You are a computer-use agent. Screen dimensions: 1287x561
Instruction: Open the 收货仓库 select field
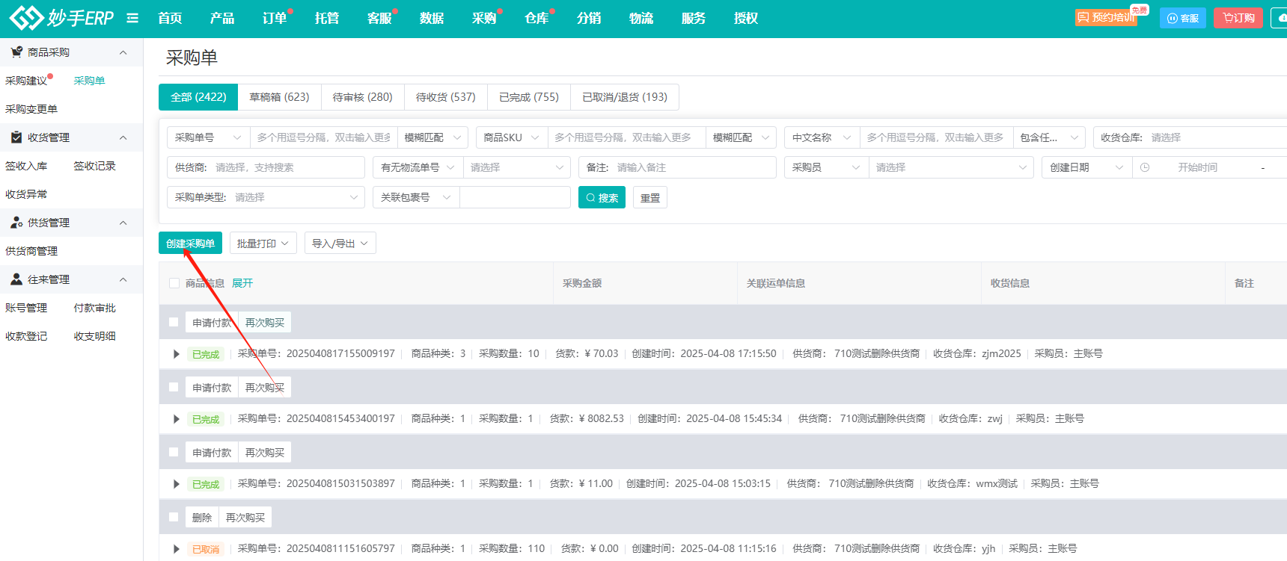[1190, 137]
